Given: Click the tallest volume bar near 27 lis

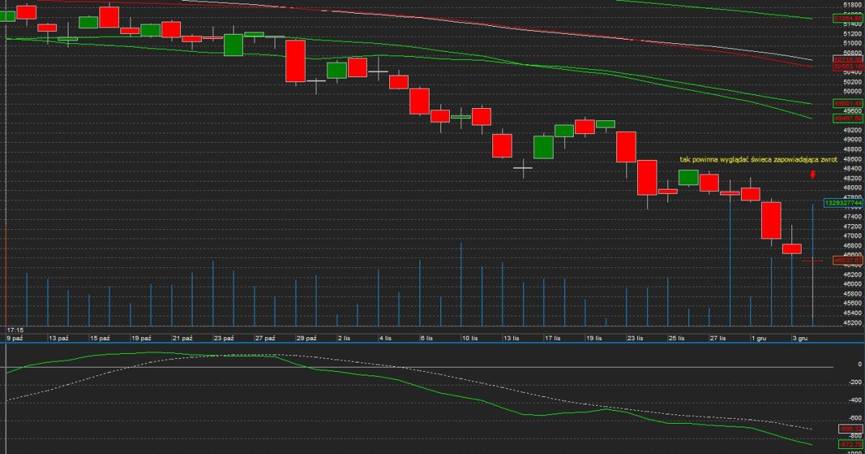Looking at the screenshot, I should pyautogui.click(x=730, y=259).
